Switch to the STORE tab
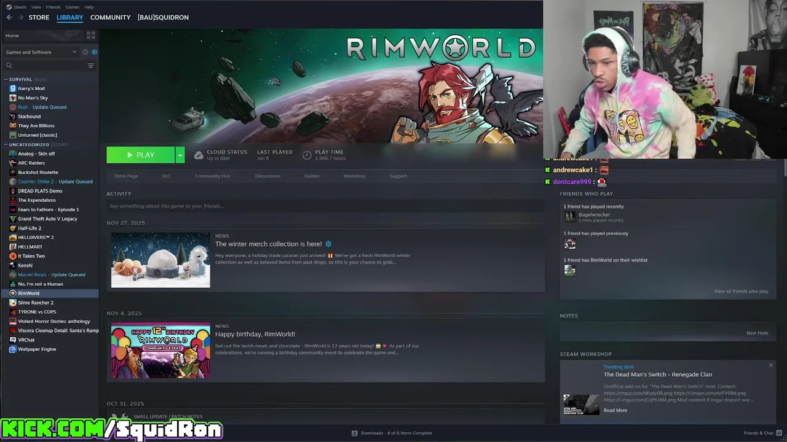This screenshot has height=442, width=787. click(x=39, y=17)
